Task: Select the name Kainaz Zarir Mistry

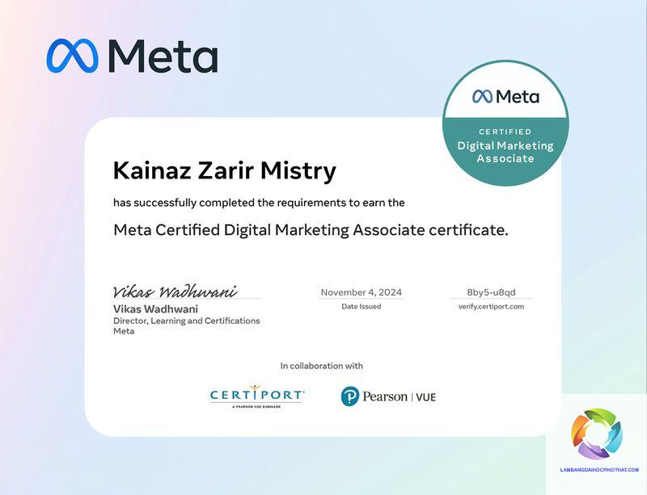Action: (225, 170)
